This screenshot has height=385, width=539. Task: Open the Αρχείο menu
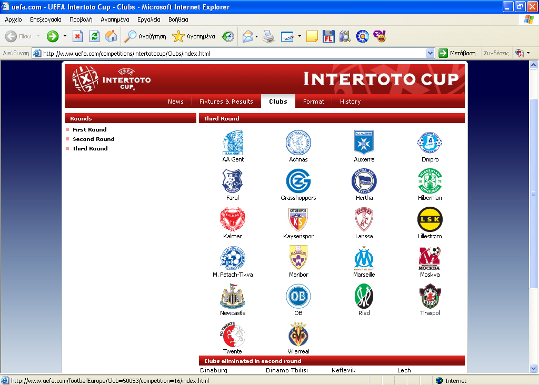point(13,19)
